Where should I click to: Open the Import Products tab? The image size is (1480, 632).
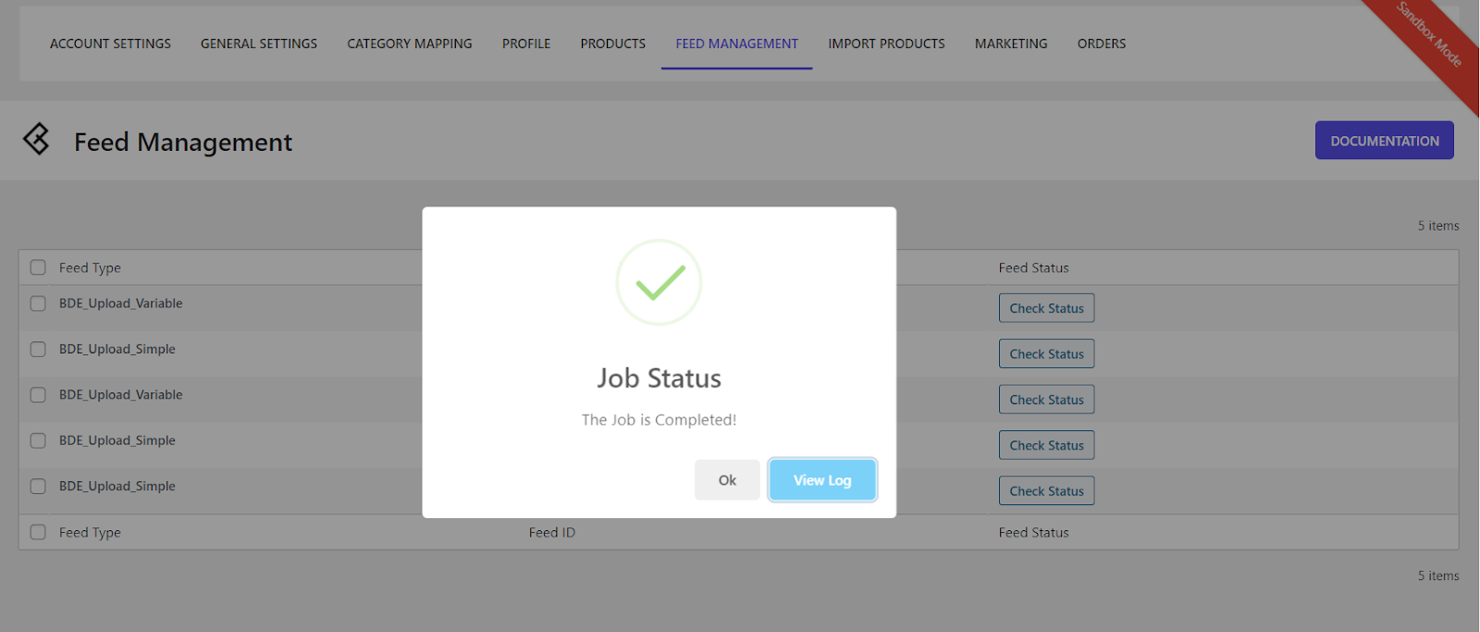pyautogui.click(x=886, y=43)
